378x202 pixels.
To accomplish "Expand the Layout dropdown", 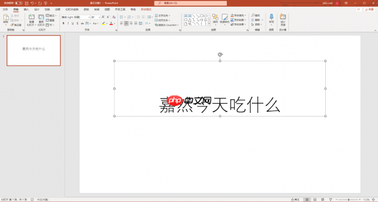I will tap(51, 16).
